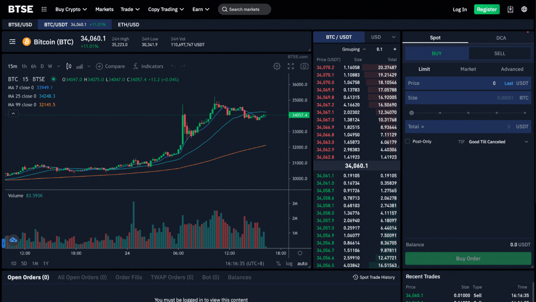Click the Price input field
Image resolution: width=536 pixels, height=302 pixels.
click(x=468, y=83)
